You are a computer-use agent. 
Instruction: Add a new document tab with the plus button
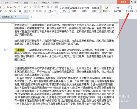[31, 17]
